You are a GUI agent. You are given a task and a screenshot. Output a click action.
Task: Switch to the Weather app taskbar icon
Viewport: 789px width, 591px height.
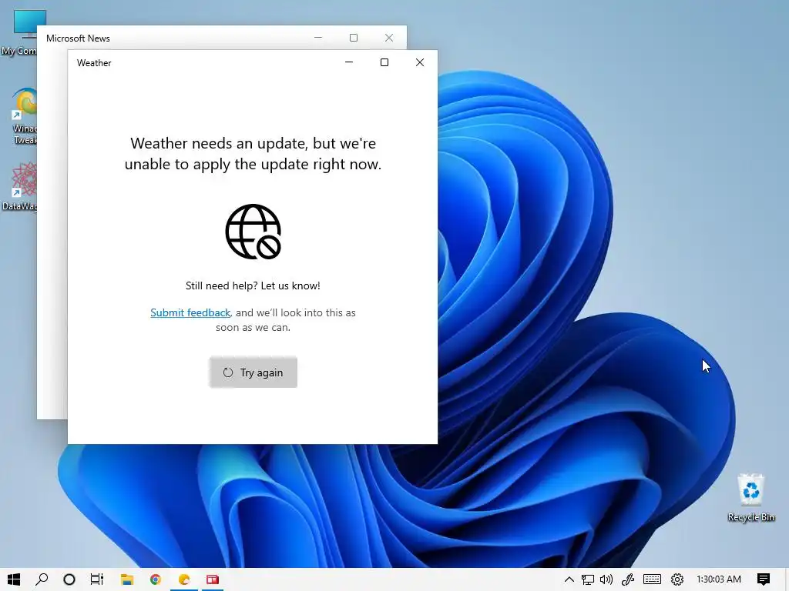click(x=184, y=579)
